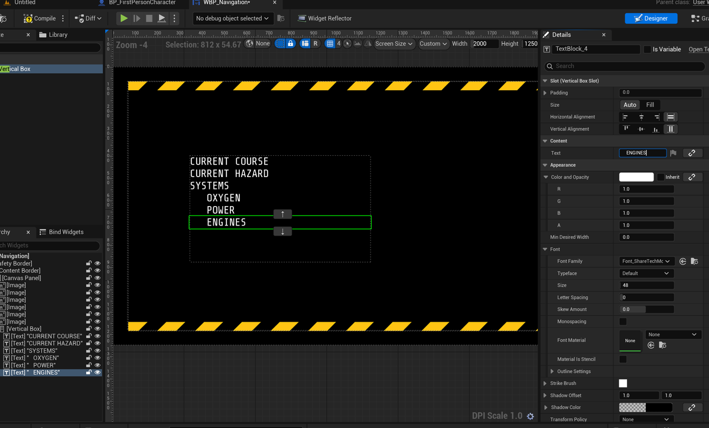Open the Diff dropdown
Screen dimensions: 709x428
tap(88, 18)
